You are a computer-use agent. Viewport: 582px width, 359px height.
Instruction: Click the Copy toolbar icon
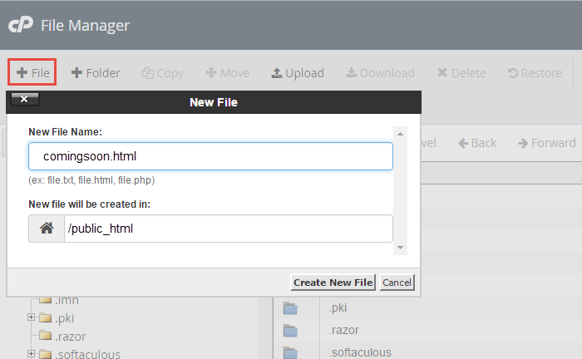(x=163, y=73)
